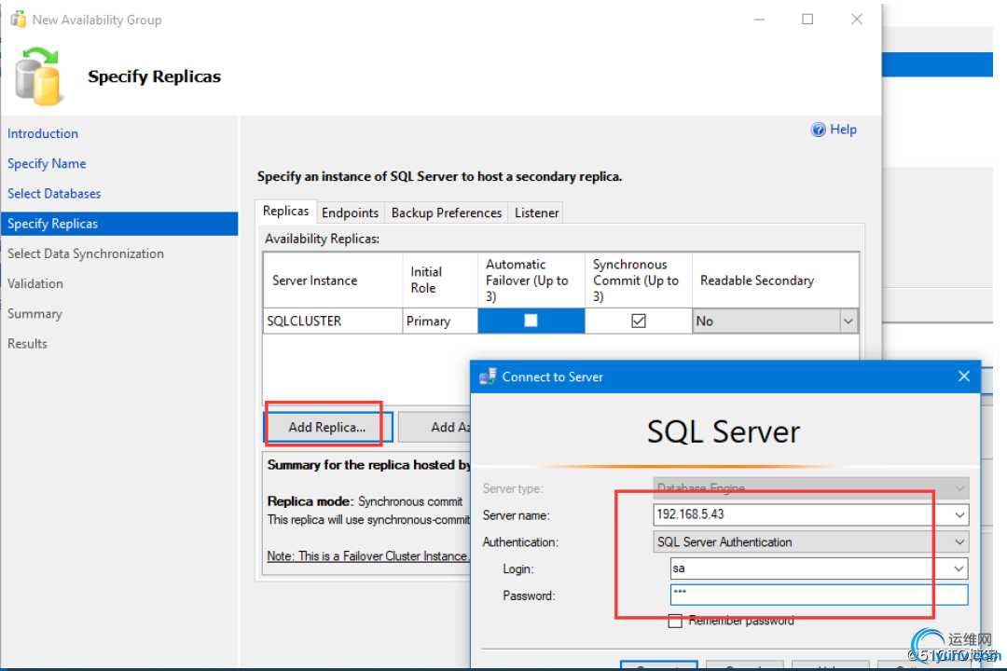Close the Connect to Server dialog
Image resolution: width=1007 pixels, height=671 pixels.
(963, 377)
